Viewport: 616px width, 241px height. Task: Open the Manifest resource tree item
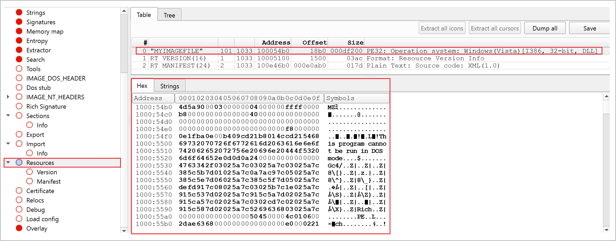(49, 182)
